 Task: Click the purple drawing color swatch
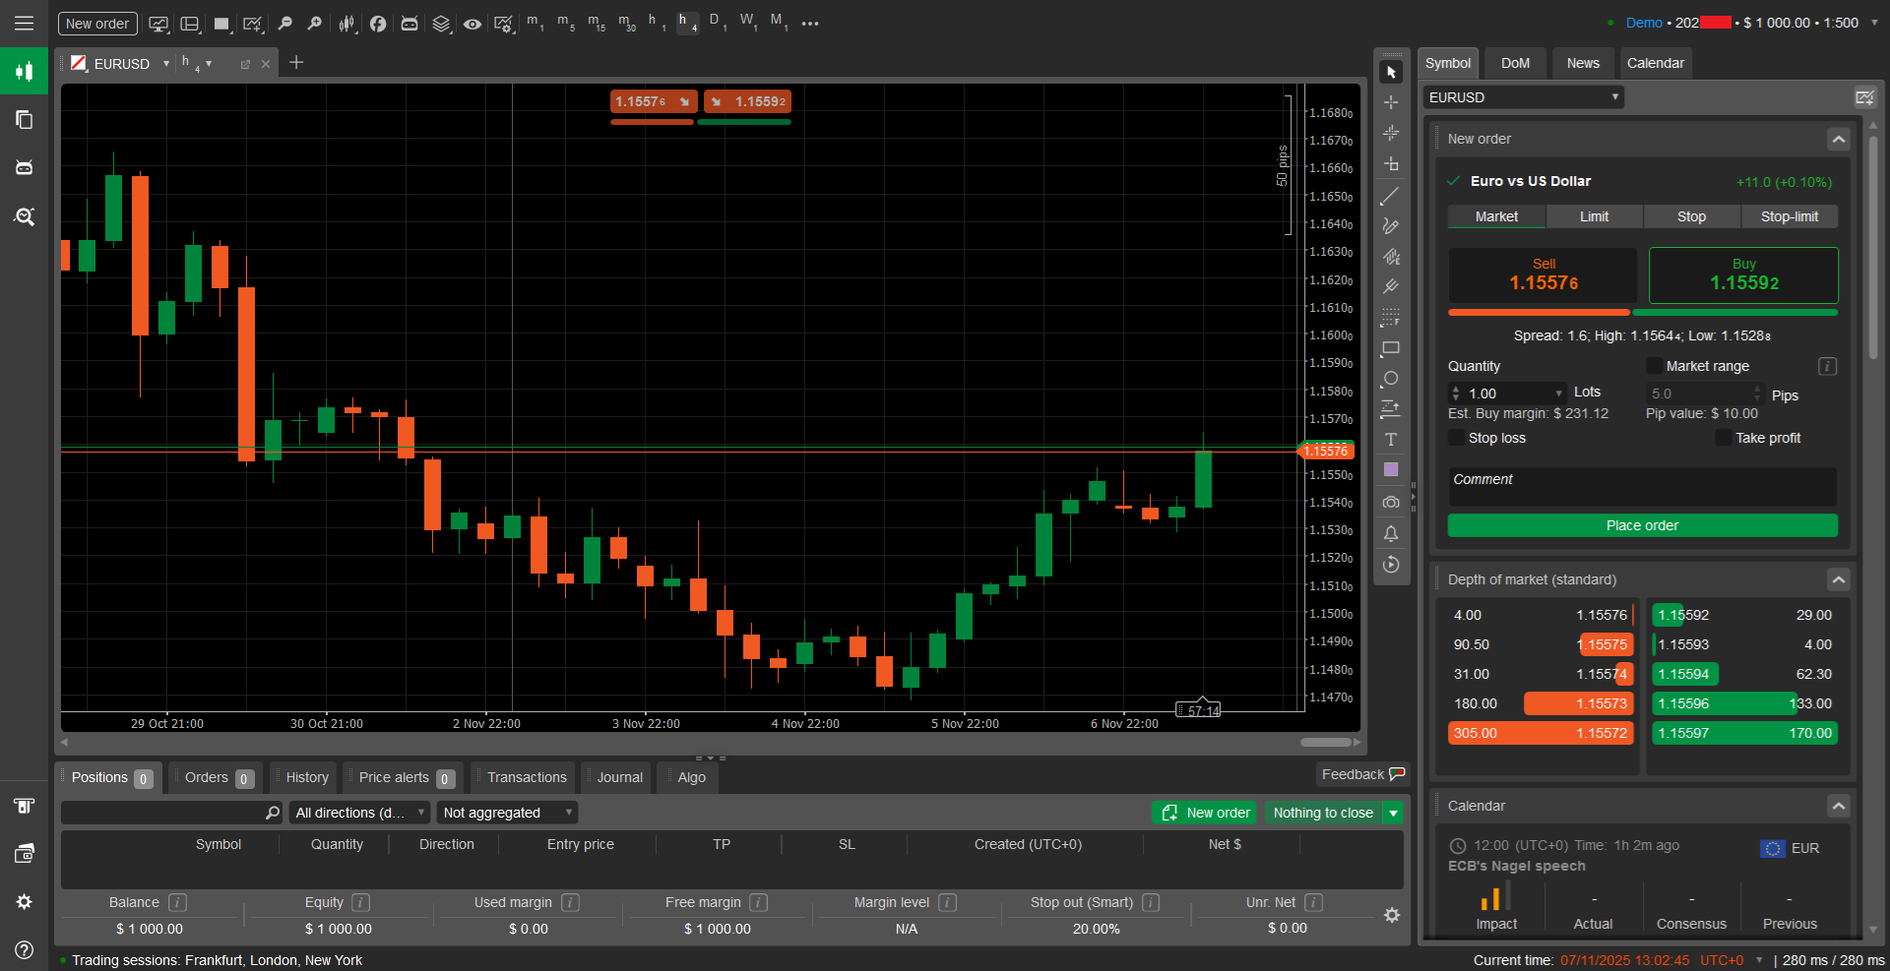[x=1391, y=470]
